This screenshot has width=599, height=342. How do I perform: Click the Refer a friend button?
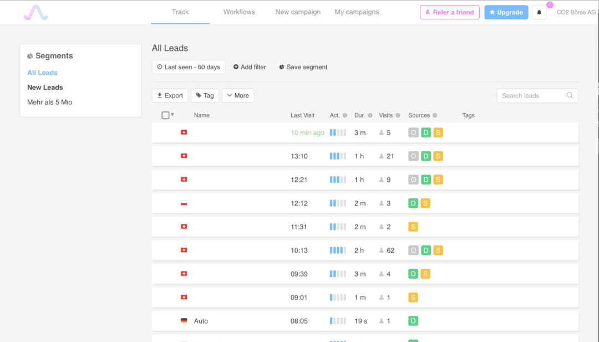[450, 12]
